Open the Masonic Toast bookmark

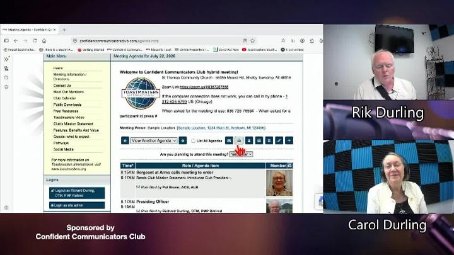click(159, 50)
